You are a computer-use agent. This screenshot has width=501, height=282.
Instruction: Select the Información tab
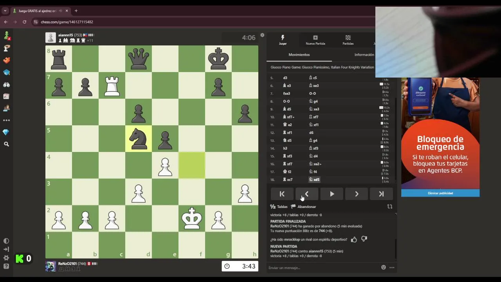pos(364,55)
